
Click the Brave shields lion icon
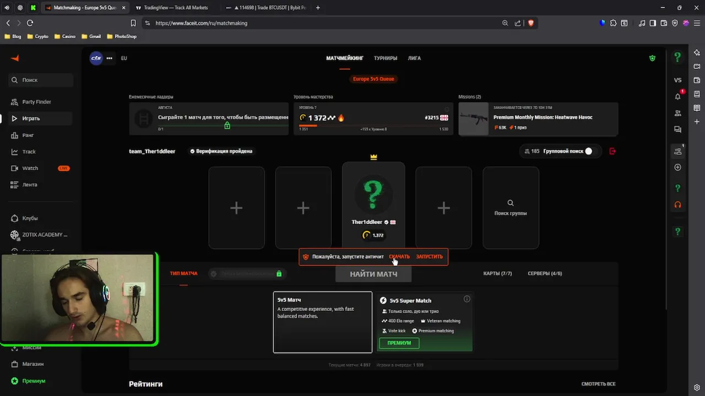pos(531,23)
